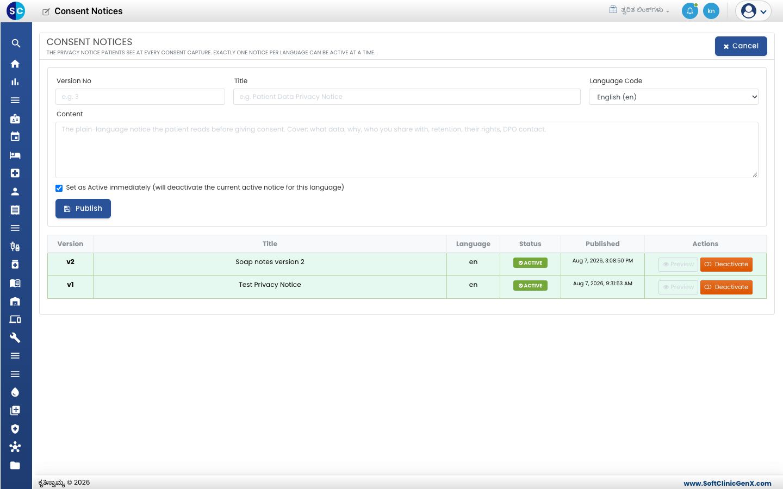
Task: Open the user profile dropdown menu
Action: [753, 11]
